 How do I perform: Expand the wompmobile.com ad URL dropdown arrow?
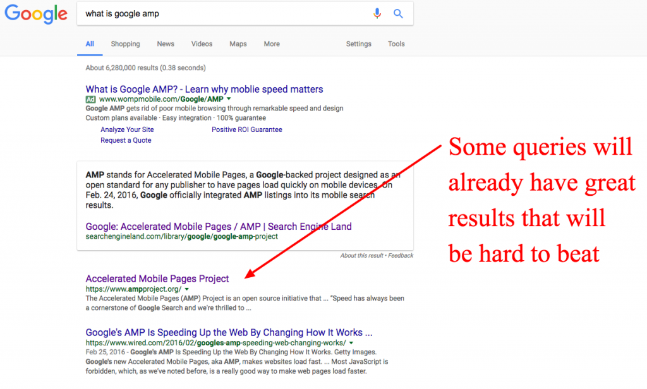[229, 99]
